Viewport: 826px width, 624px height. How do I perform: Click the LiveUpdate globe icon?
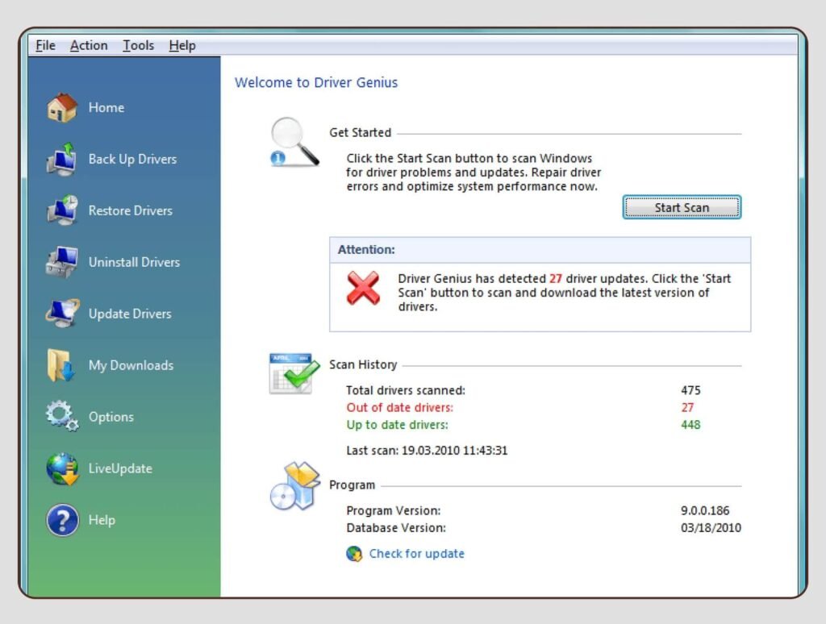click(62, 468)
